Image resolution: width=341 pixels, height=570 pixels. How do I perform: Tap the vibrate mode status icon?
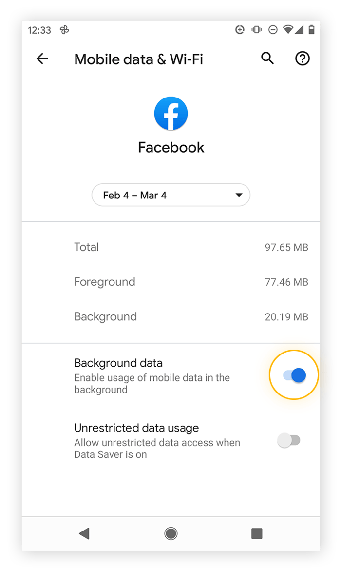[x=256, y=29]
